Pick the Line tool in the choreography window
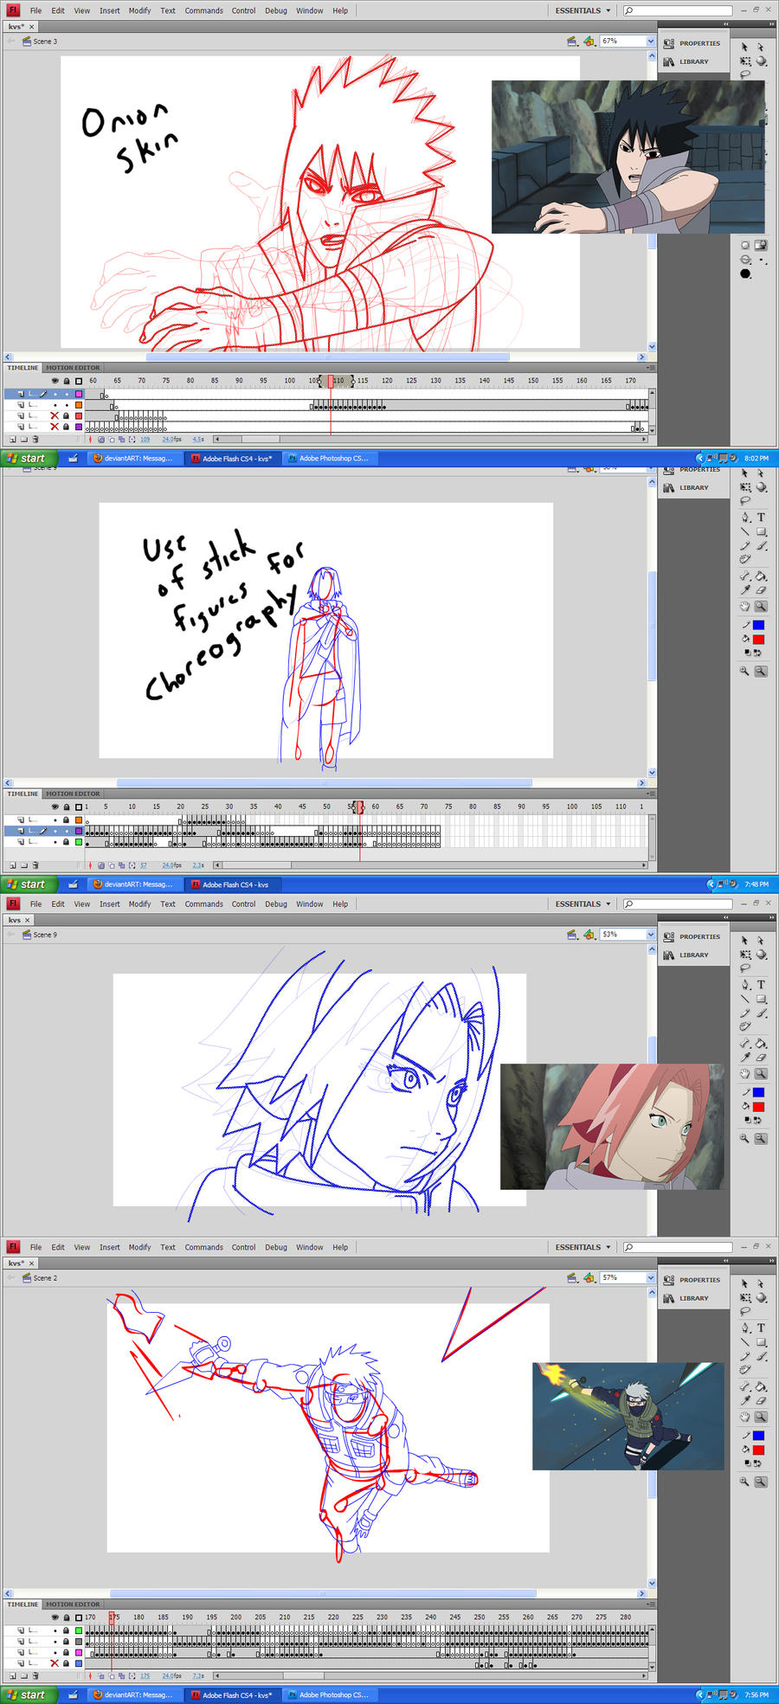The height and width of the screenshot is (1704, 779). tap(745, 532)
